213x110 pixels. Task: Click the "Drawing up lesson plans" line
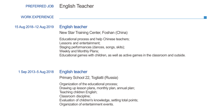(x=97, y=88)
